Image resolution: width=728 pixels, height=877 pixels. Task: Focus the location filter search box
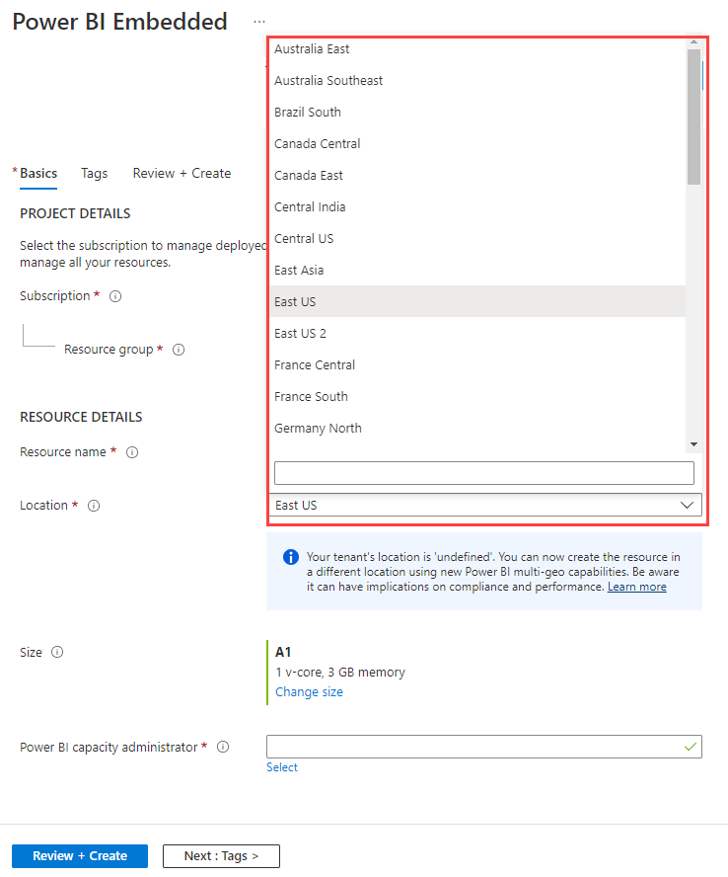pyautogui.click(x=483, y=473)
